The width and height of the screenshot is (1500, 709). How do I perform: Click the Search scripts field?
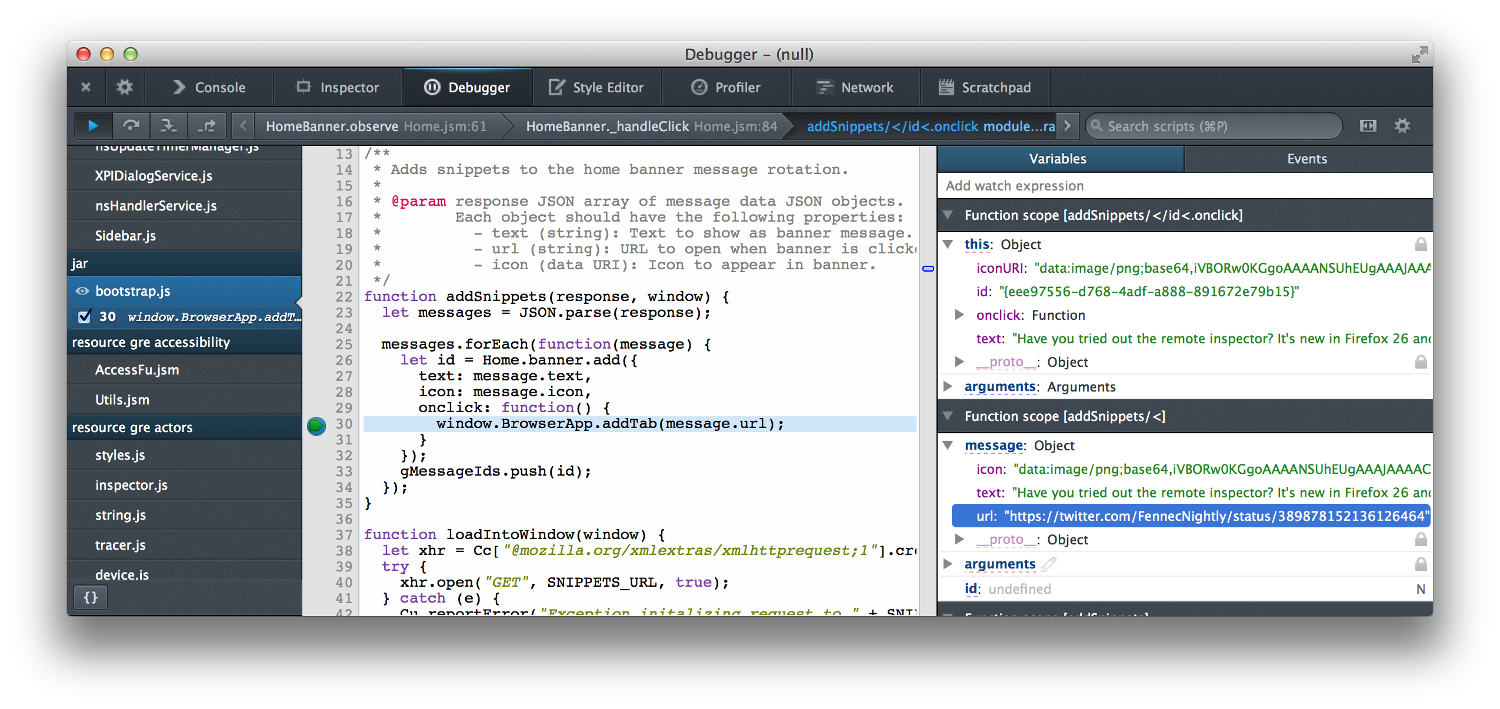click(x=1214, y=126)
